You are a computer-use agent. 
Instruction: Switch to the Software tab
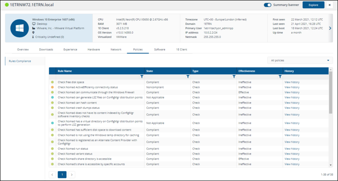tap(160, 50)
